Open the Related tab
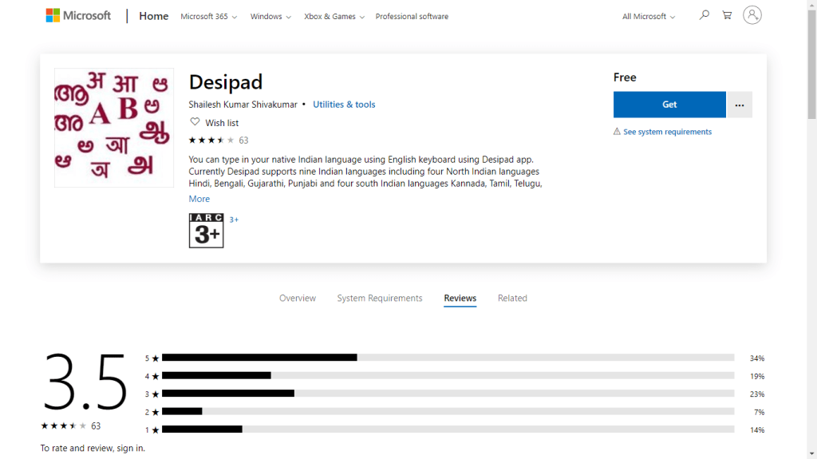The width and height of the screenshot is (817, 459). pyautogui.click(x=512, y=299)
